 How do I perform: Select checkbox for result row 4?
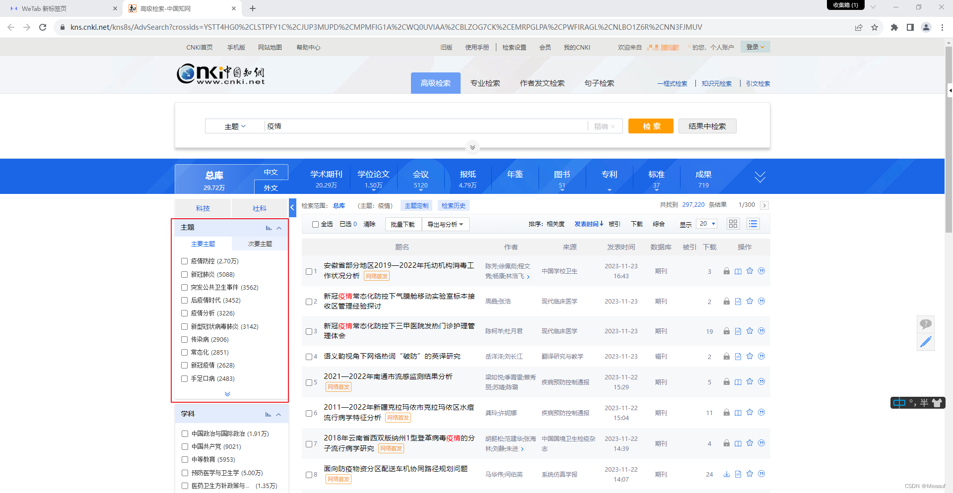click(x=309, y=357)
